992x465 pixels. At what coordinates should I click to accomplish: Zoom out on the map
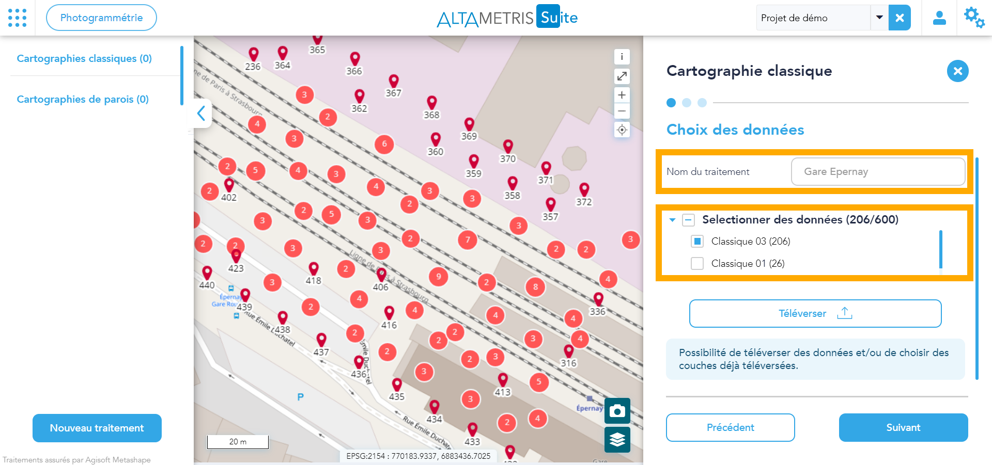(x=622, y=111)
